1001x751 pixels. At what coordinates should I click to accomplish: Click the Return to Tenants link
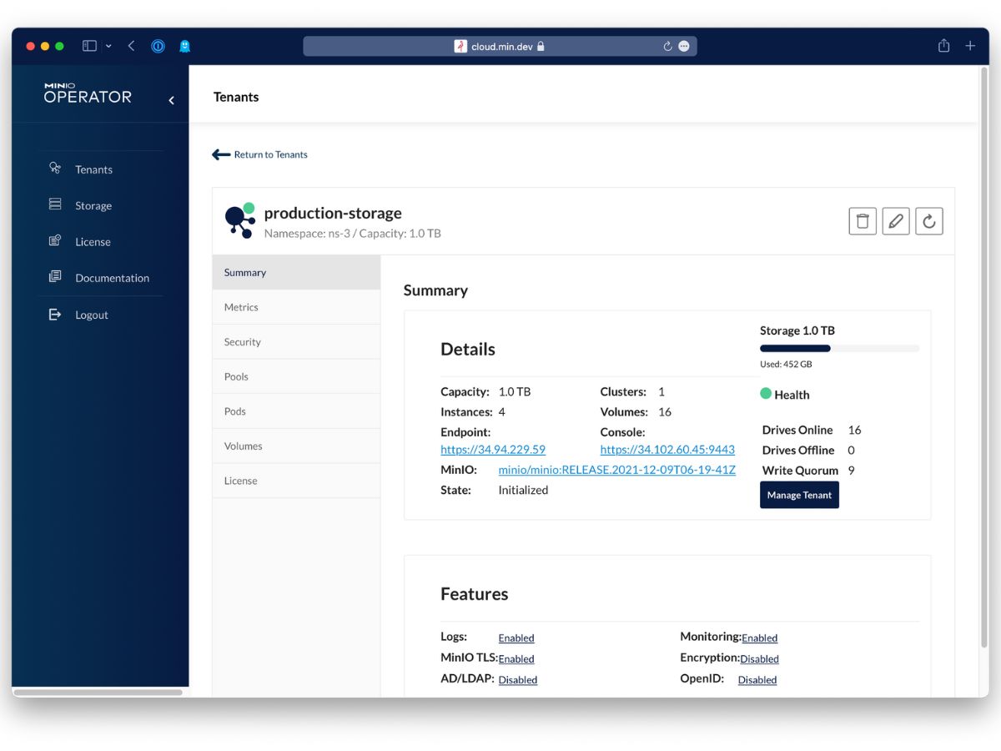(270, 154)
